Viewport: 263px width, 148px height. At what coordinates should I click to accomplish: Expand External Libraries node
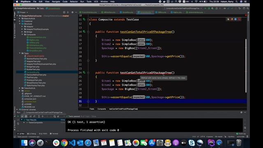17,109
